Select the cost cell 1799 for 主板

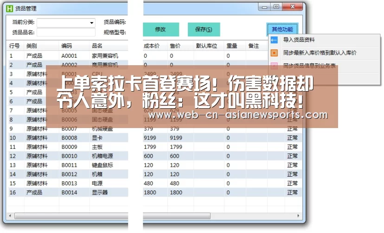tap(150, 147)
